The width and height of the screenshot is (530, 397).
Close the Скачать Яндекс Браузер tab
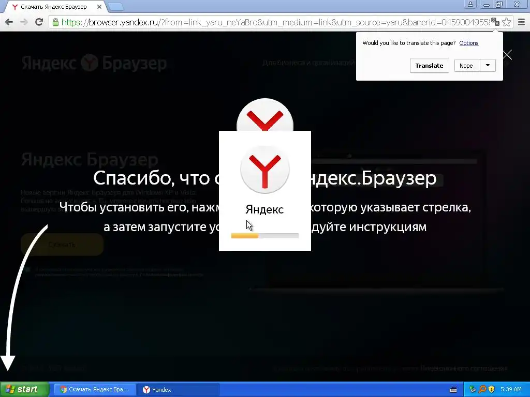pyautogui.click(x=99, y=7)
